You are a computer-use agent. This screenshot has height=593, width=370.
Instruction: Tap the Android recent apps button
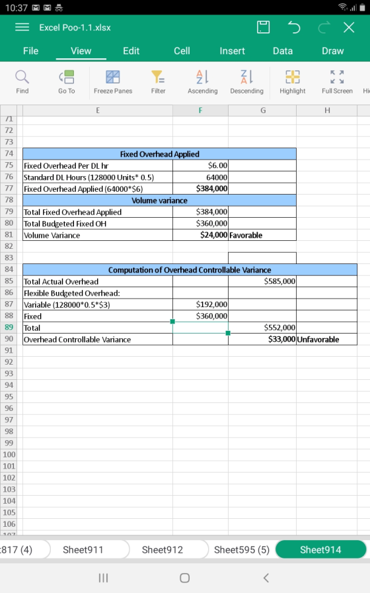(x=103, y=578)
